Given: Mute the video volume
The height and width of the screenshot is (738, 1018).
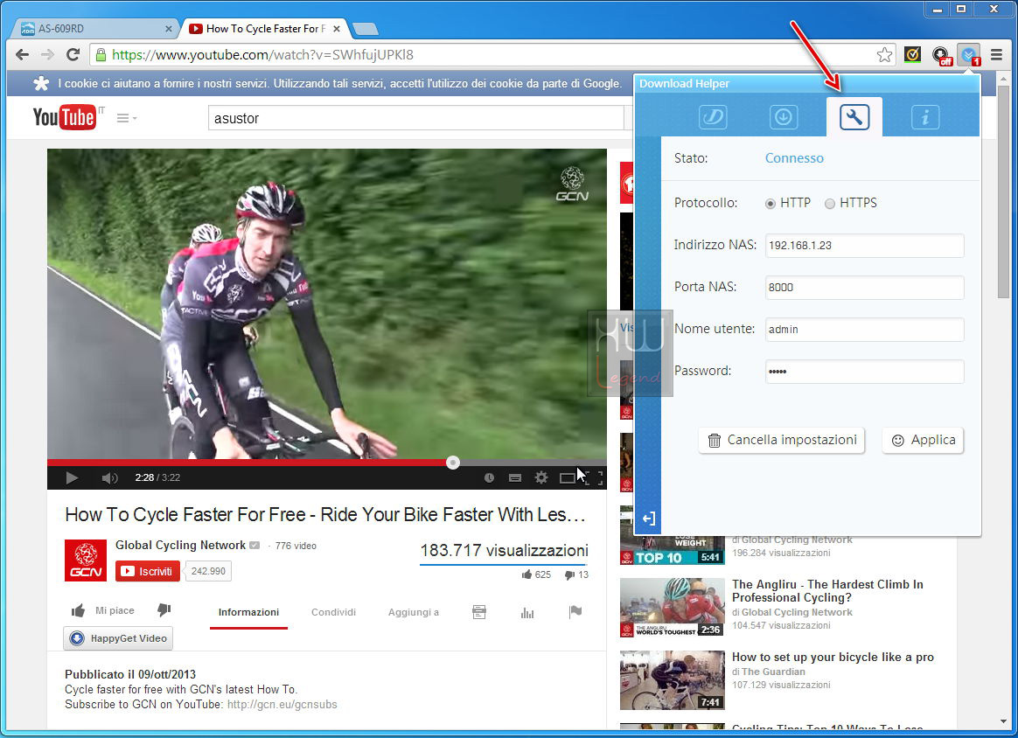Looking at the screenshot, I should pyautogui.click(x=109, y=478).
